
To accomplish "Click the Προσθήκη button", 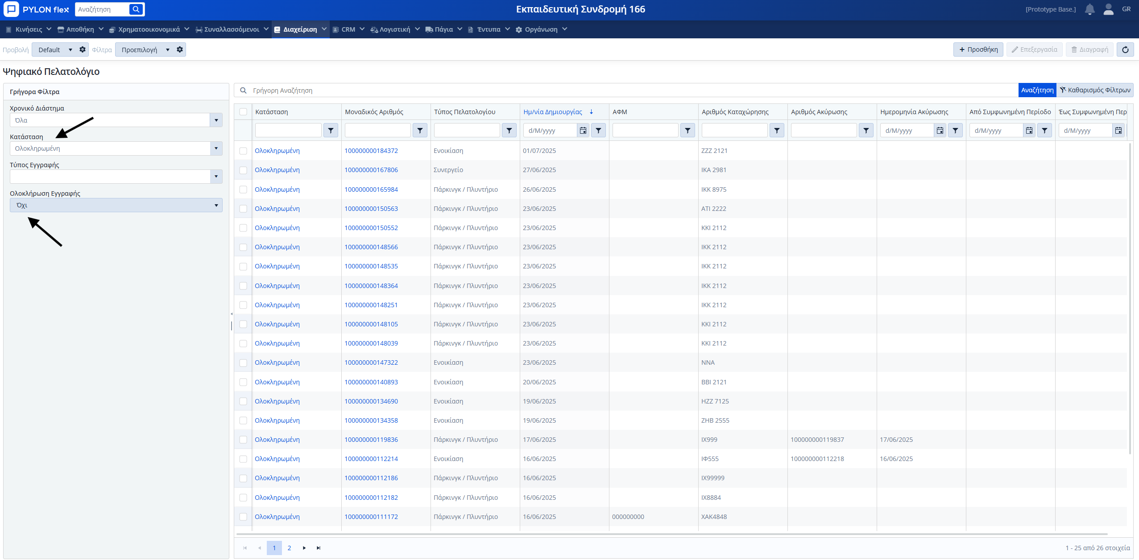I will 978,49.
